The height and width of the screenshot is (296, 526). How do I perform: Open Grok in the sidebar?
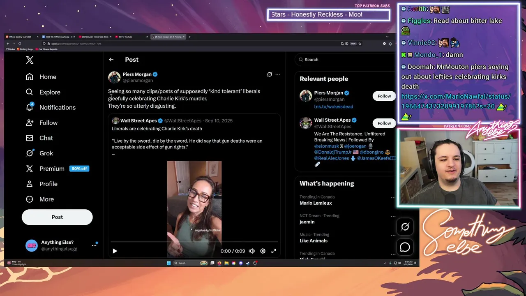coord(39,153)
